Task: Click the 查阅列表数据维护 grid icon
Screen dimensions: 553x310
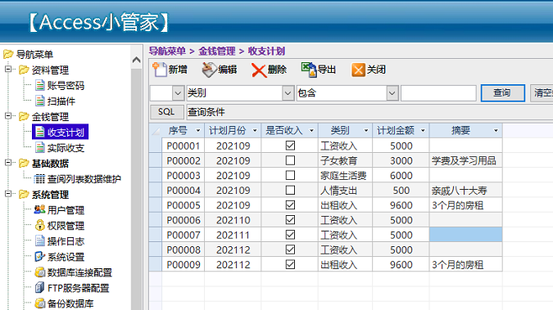Action: point(39,179)
